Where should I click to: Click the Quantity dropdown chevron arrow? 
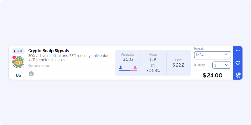pyautogui.click(x=226, y=65)
